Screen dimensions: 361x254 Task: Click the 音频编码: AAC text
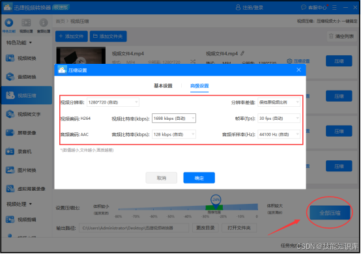pos(74,135)
